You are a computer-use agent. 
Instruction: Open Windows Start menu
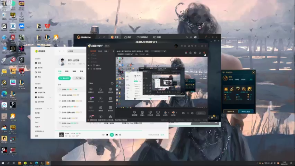pos(3,163)
